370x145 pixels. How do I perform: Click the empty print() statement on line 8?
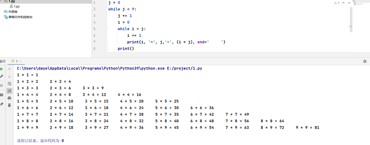pyautogui.click(x=126, y=49)
